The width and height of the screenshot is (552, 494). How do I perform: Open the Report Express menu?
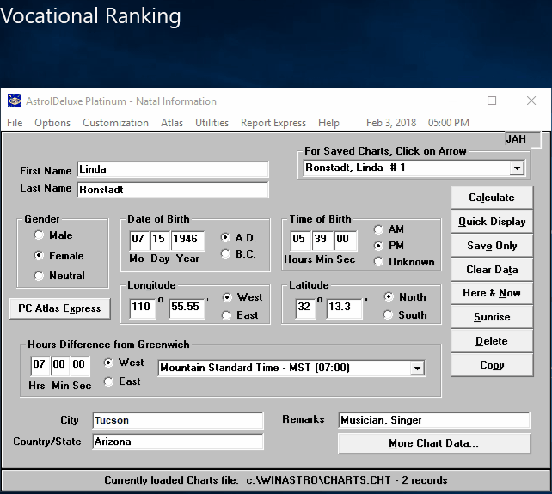pos(273,123)
